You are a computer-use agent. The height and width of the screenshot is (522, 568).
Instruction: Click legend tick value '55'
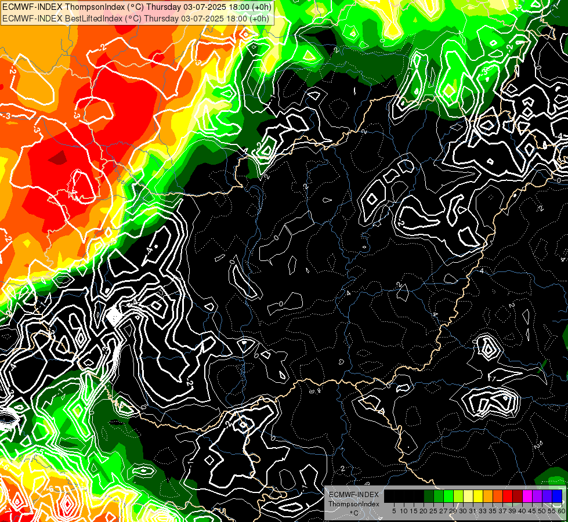click(x=552, y=511)
